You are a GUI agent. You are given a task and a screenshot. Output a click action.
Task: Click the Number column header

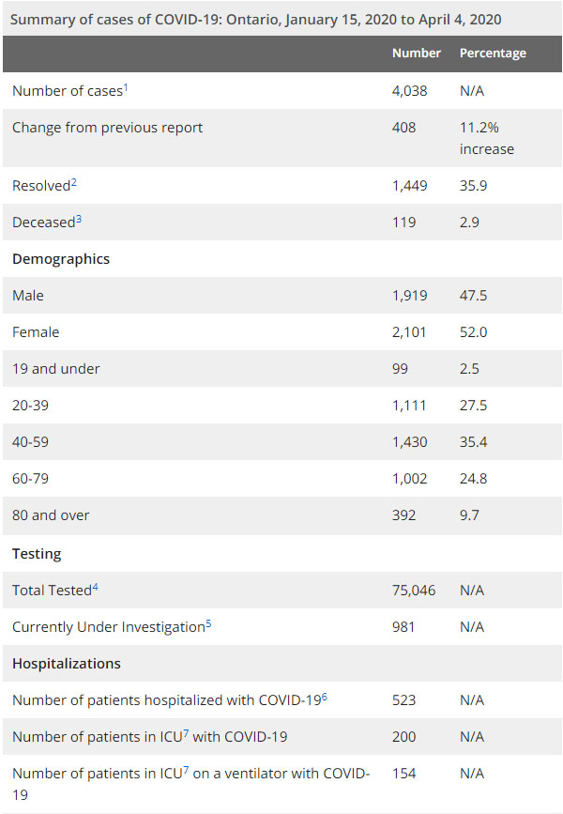point(416,54)
